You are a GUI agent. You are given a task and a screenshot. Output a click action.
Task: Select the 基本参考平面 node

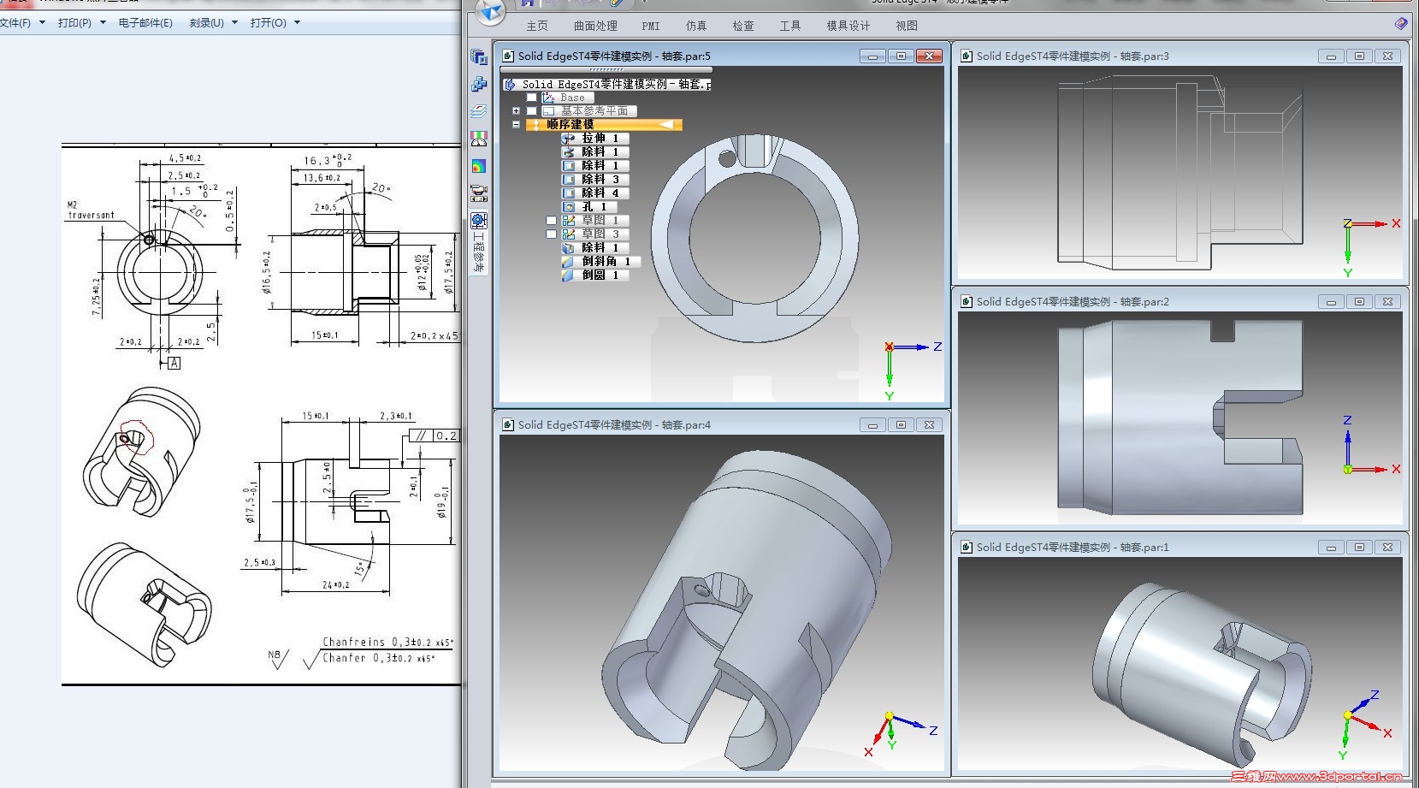589,110
